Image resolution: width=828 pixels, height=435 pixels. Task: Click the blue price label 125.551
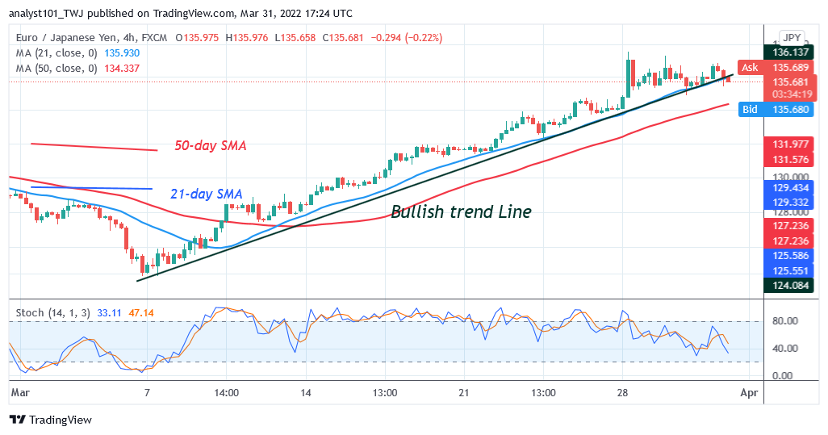coord(790,271)
